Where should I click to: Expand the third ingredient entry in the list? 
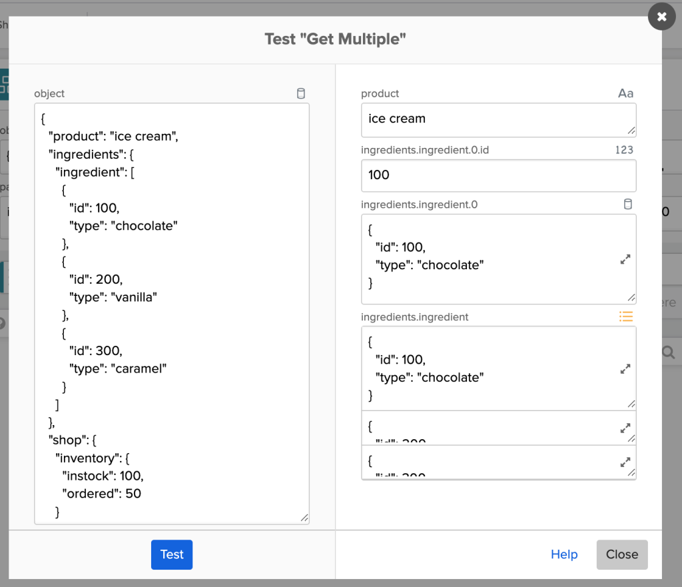pyautogui.click(x=625, y=462)
